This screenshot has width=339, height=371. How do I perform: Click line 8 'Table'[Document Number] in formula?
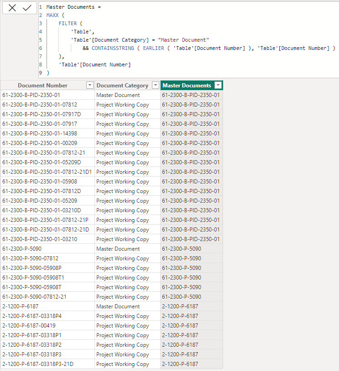click(95, 65)
